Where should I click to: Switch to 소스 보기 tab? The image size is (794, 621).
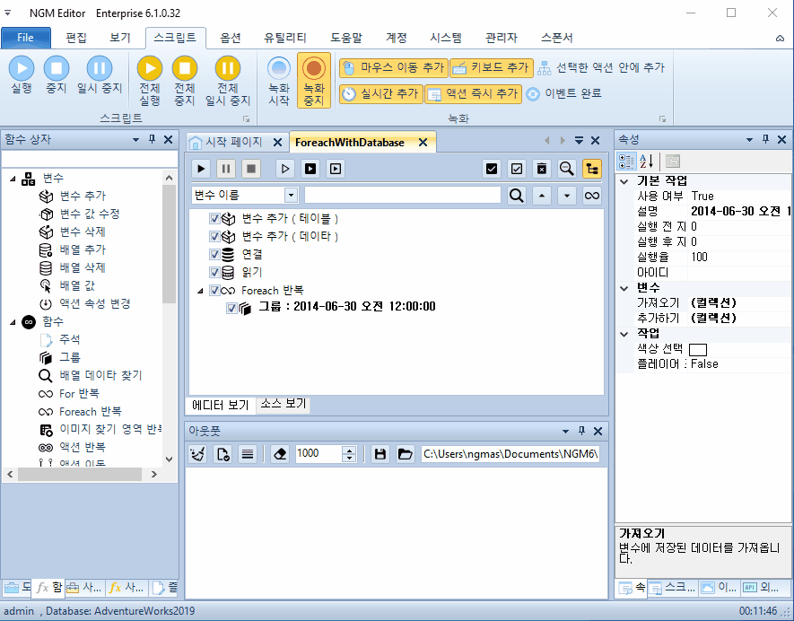tap(284, 404)
